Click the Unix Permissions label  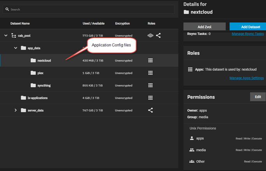click(x=203, y=128)
